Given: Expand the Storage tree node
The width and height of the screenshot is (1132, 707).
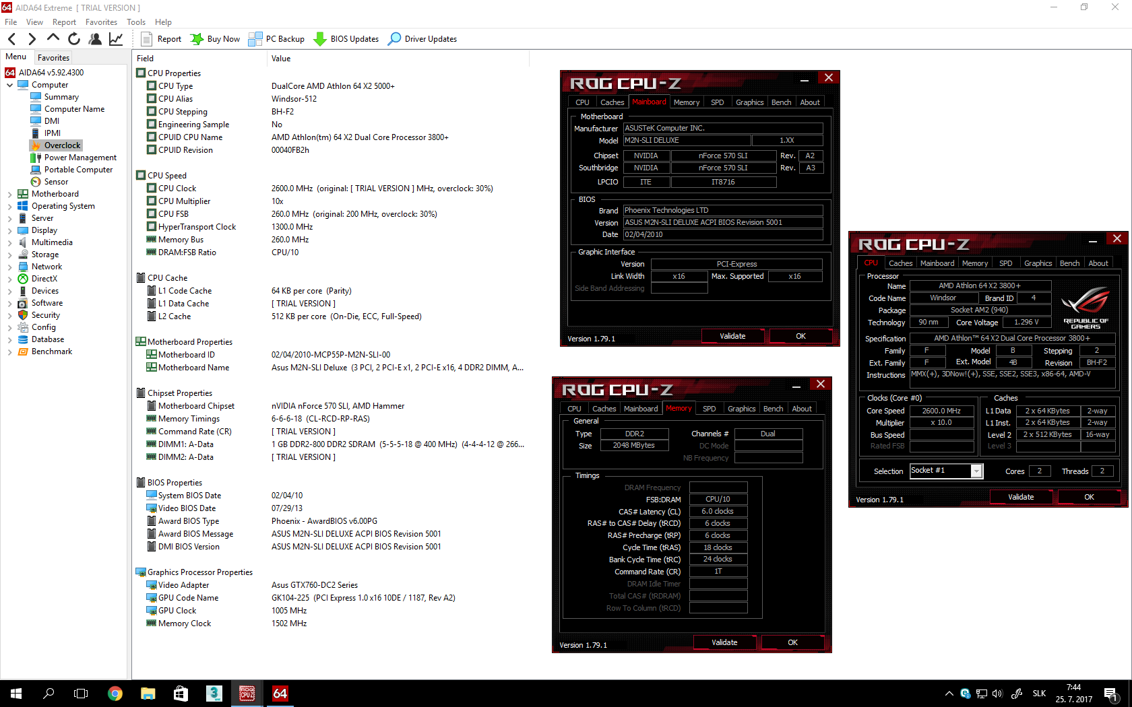Looking at the screenshot, I should click(x=9, y=255).
